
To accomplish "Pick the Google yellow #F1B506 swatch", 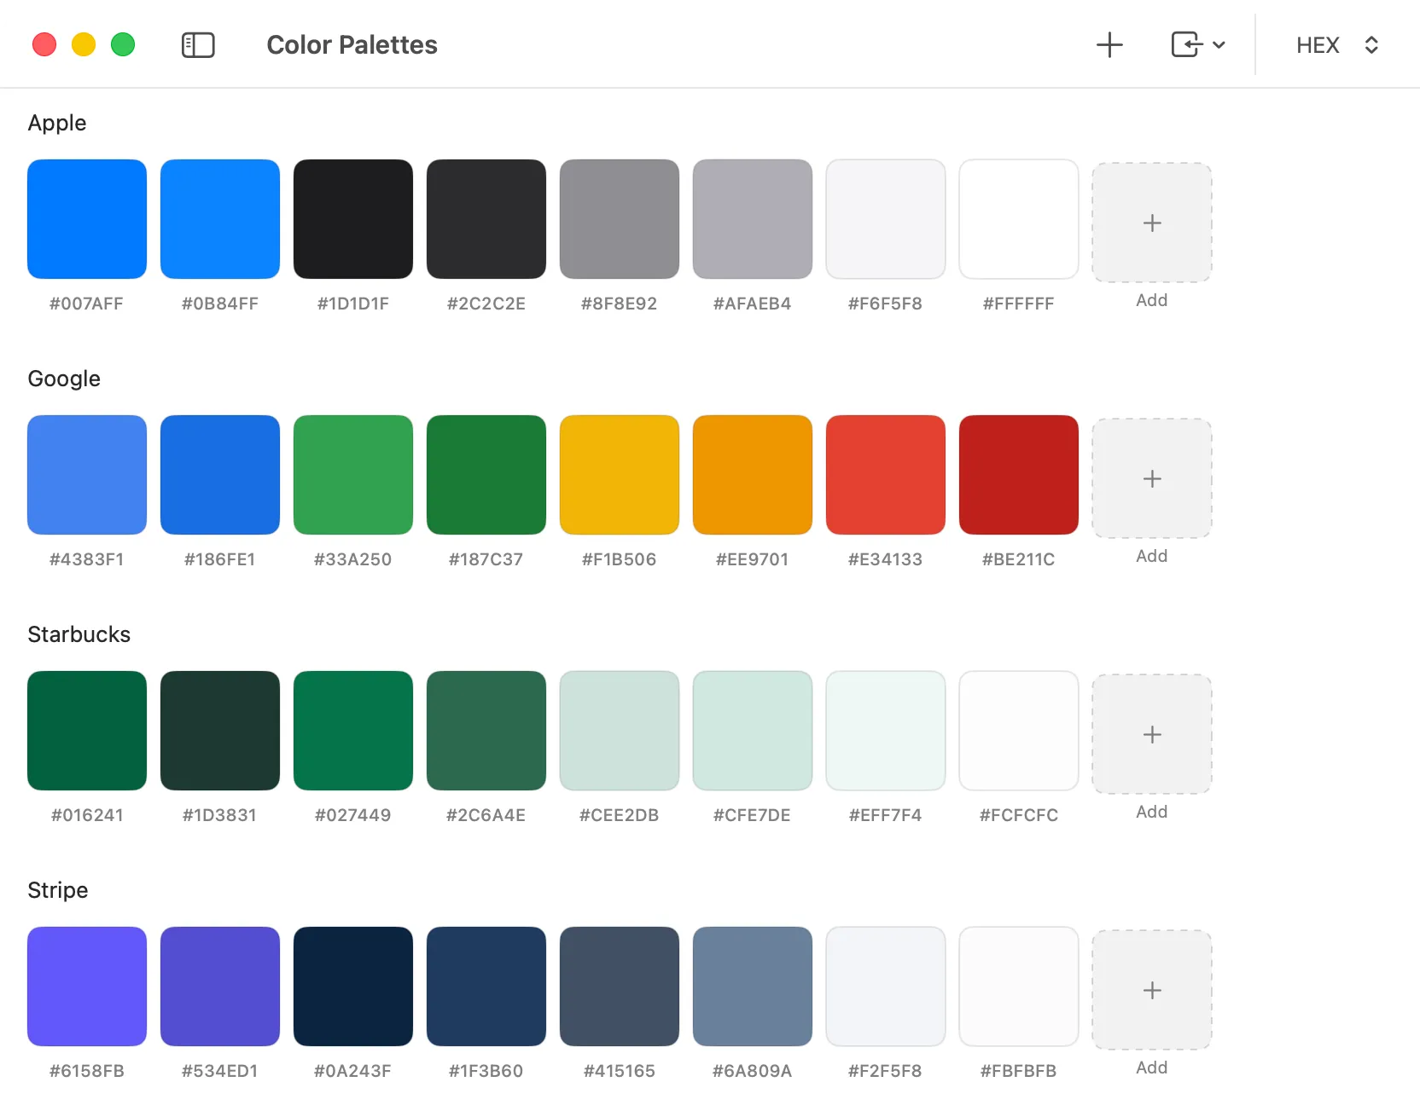I will (x=620, y=475).
